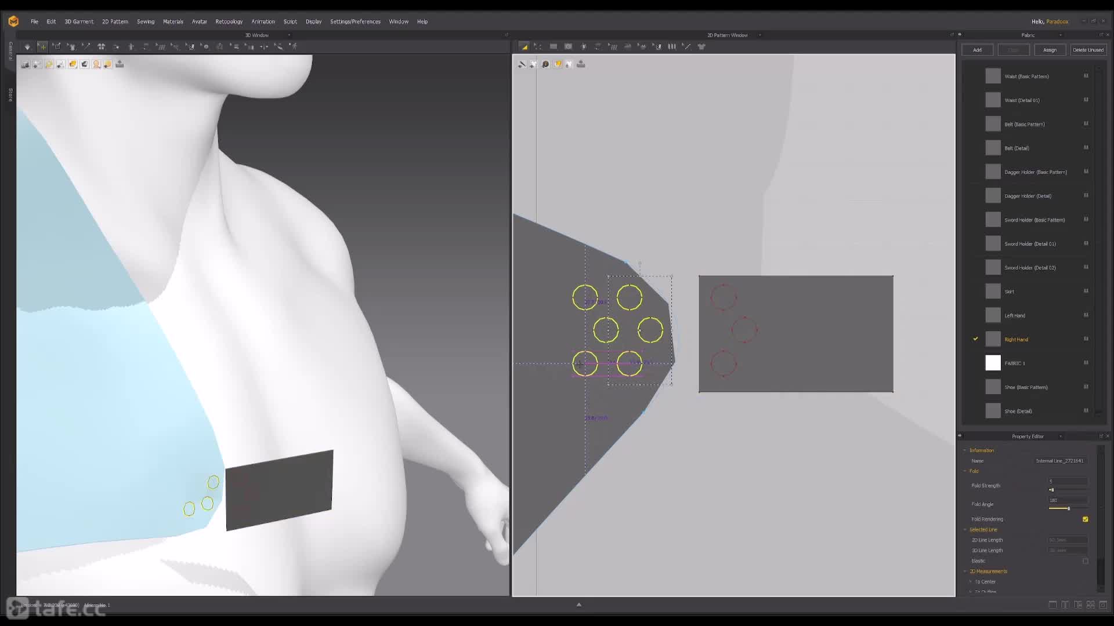Choose the Rectangle pattern tool in 2D toolbar
The image size is (1114, 626).
pyautogui.click(x=554, y=46)
